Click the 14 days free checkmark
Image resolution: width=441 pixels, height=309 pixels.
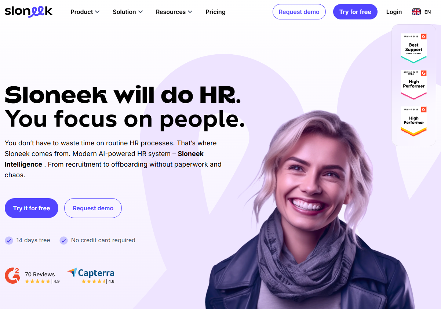tap(9, 240)
